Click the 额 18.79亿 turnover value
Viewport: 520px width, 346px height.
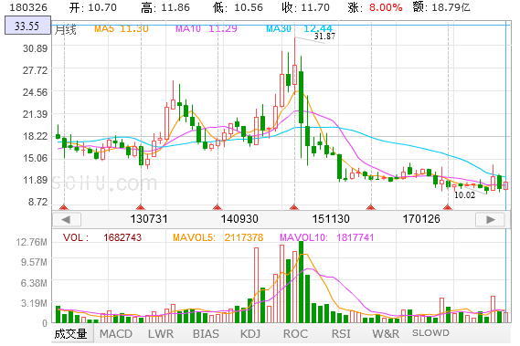pos(441,7)
